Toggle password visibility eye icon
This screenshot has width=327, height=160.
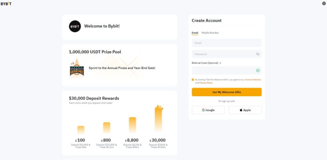click(x=258, y=54)
